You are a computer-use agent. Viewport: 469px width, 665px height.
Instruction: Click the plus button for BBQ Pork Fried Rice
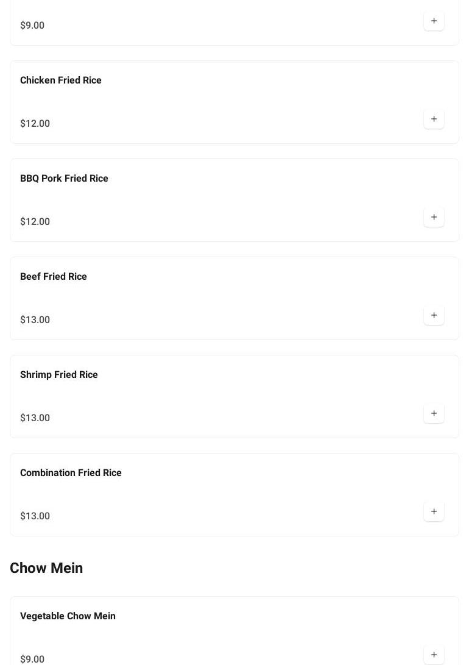point(434,217)
